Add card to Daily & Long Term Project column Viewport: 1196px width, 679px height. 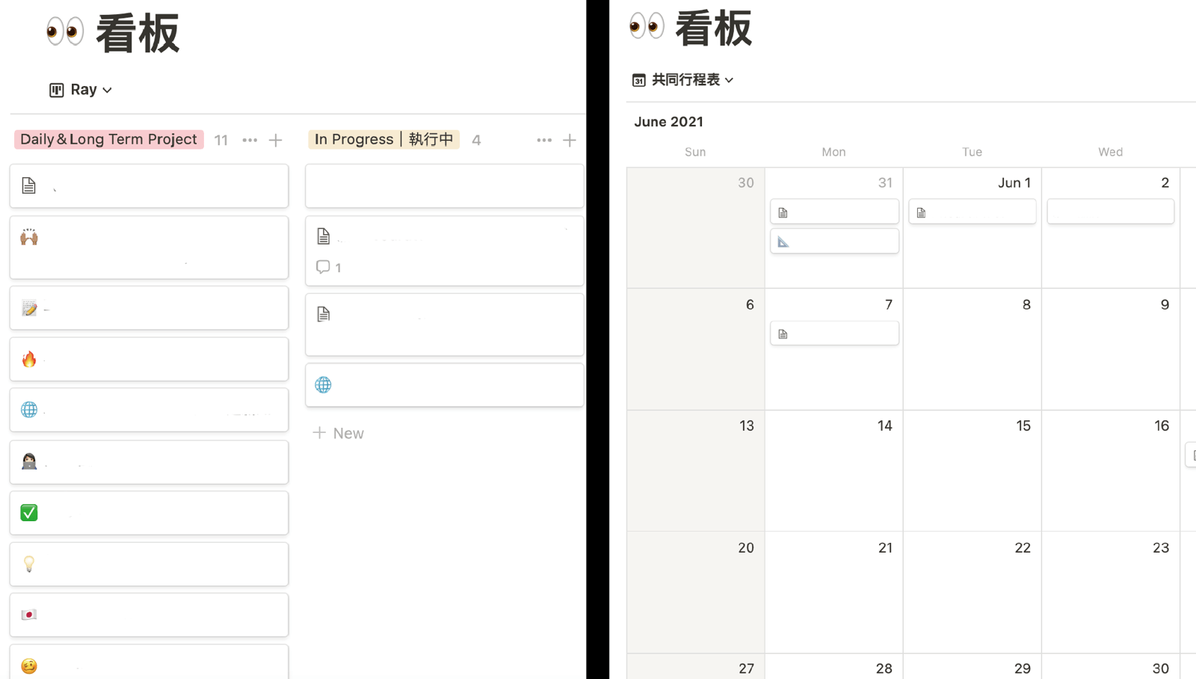tap(276, 140)
